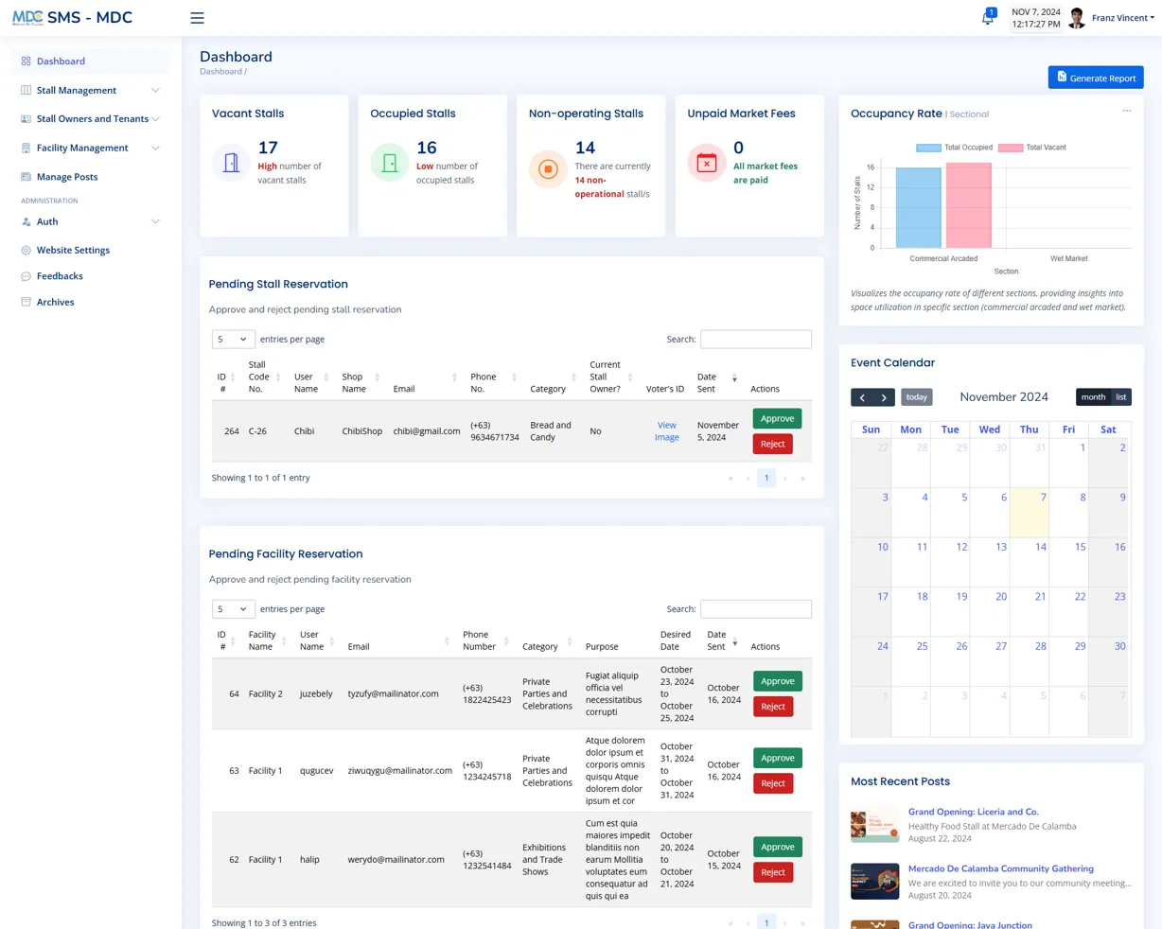Click the Vacant Stalls door icon
Screen dimensions: 1162x929
coord(231,163)
